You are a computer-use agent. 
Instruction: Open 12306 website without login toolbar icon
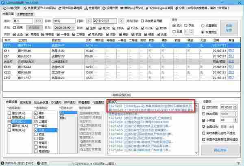[x=24, y=8]
